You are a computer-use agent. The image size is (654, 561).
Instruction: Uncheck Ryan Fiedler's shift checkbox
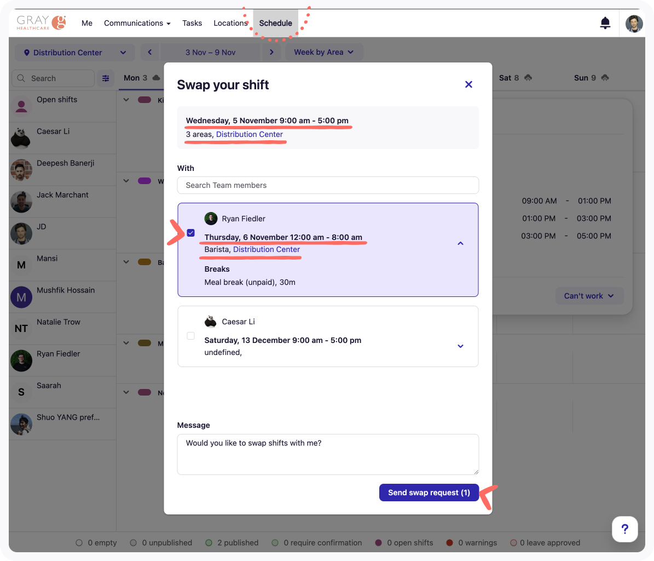190,233
